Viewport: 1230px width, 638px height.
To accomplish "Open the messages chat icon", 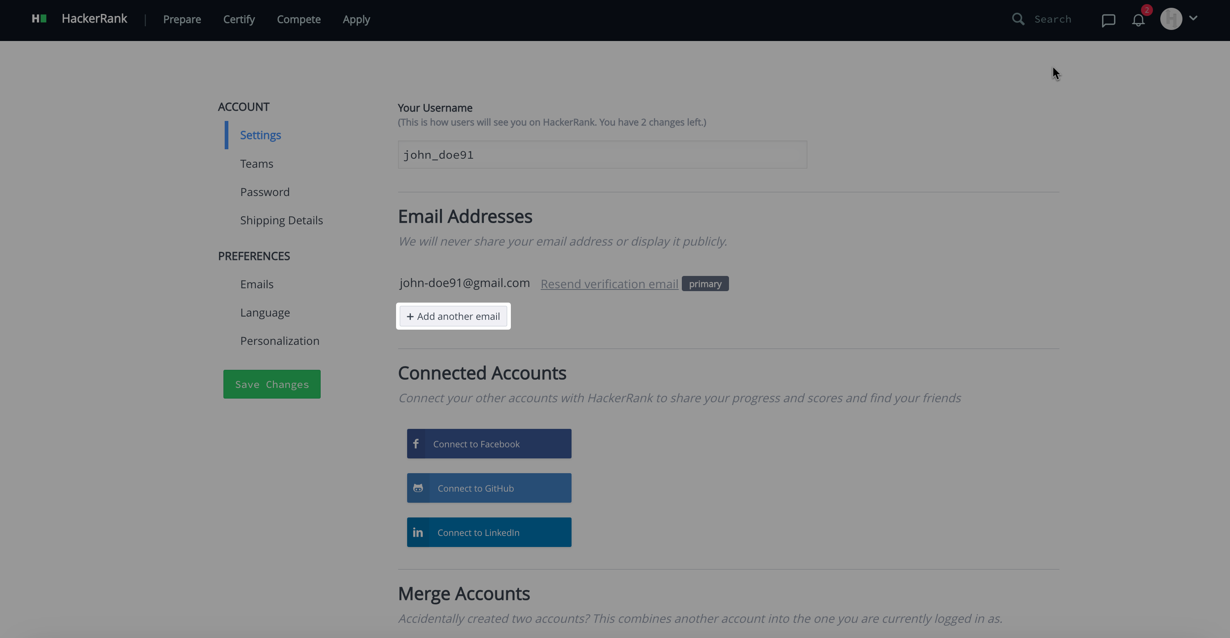I will click(1108, 21).
